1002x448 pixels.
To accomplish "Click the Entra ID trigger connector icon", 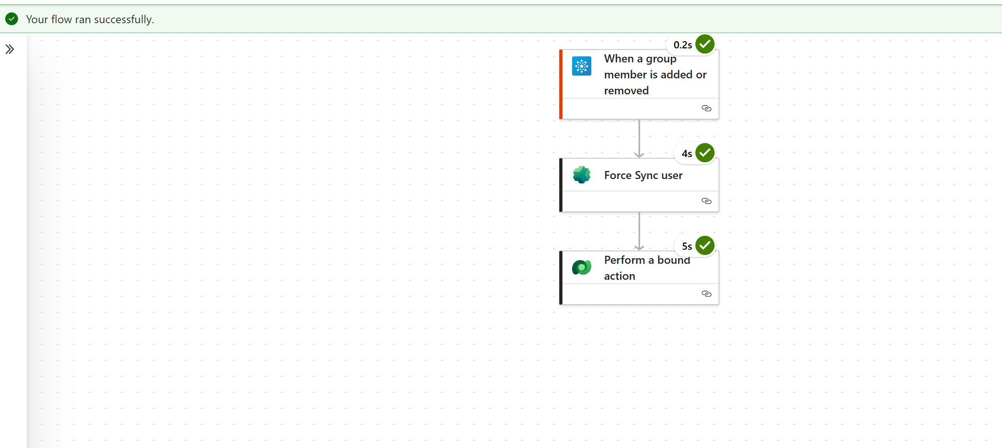I will [x=581, y=66].
